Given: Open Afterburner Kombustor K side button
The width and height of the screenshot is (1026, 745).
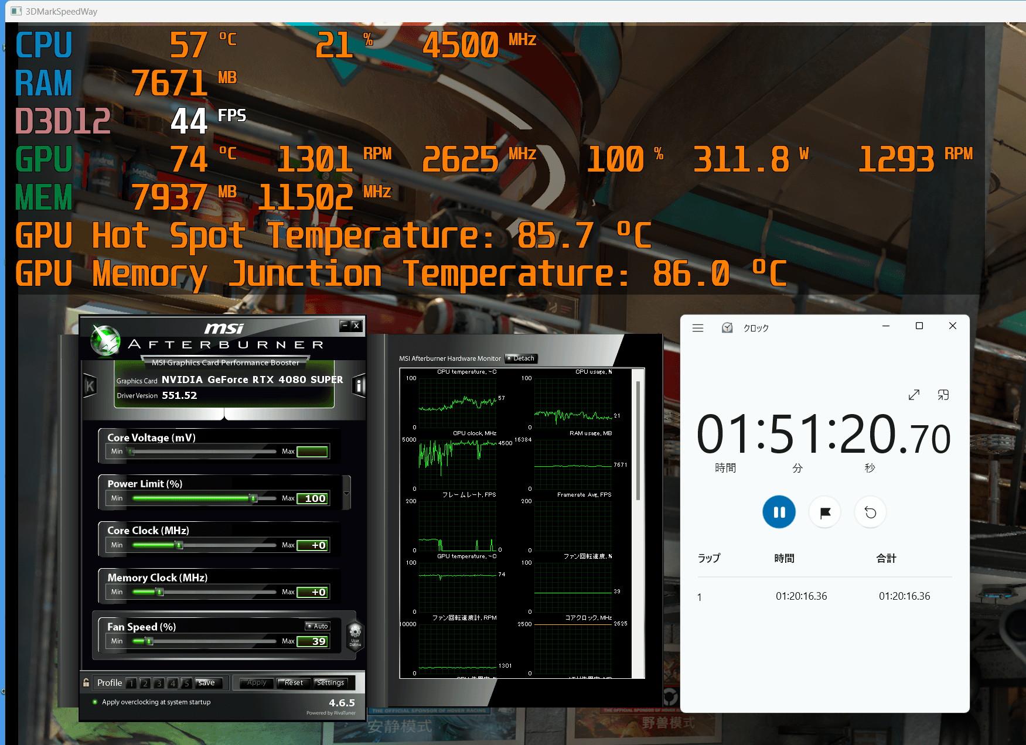Looking at the screenshot, I should 90,386.
